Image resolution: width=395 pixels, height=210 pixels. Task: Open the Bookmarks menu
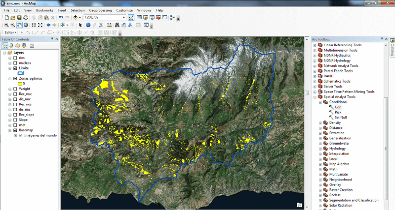point(44,10)
